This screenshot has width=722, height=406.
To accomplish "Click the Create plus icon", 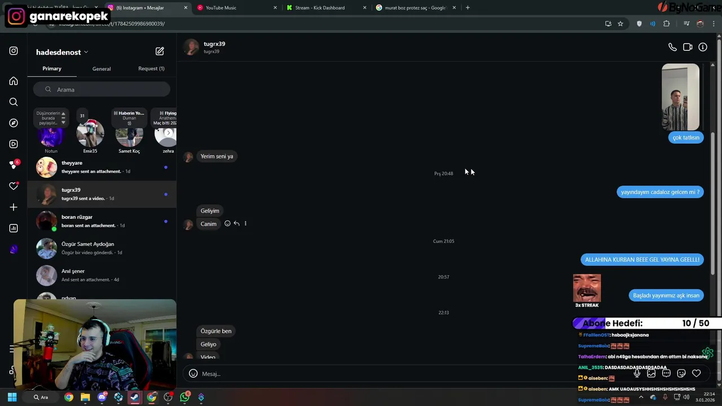I will click(14, 207).
